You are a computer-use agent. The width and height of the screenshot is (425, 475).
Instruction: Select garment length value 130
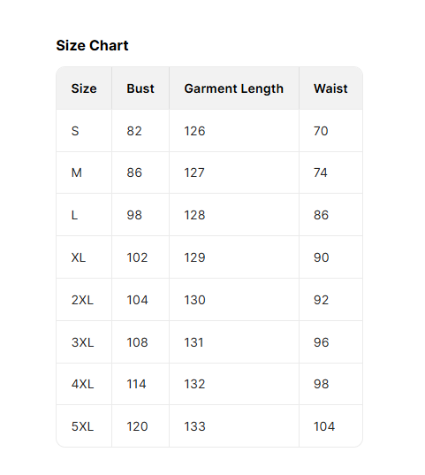(194, 300)
